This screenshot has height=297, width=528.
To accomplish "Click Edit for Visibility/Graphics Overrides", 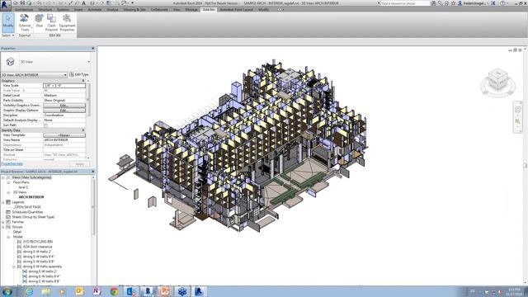I will pos(64,106).
